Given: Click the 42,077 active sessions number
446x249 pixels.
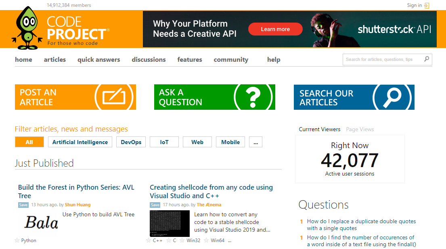Looking at the screenshot, I should (350, 160).
